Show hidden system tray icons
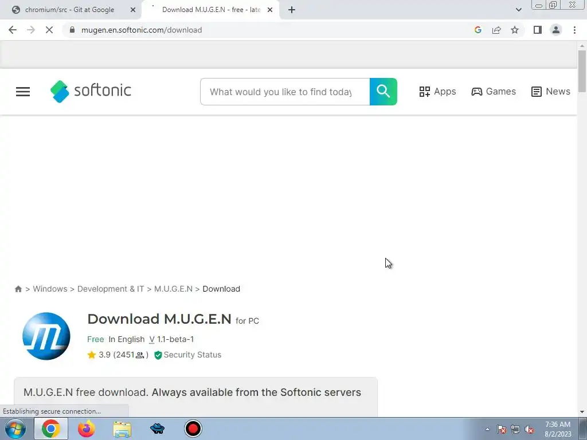The height and width of the screenshot is (440, 587). tap(487, 429)
